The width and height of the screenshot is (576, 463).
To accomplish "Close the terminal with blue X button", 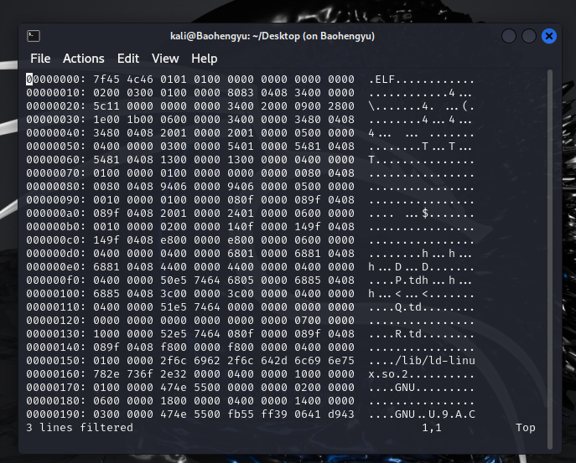I will click(549, 36).
